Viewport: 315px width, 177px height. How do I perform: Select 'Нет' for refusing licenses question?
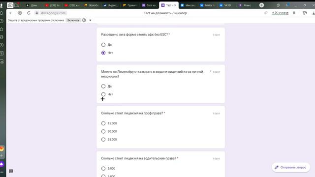coord(103,94)
